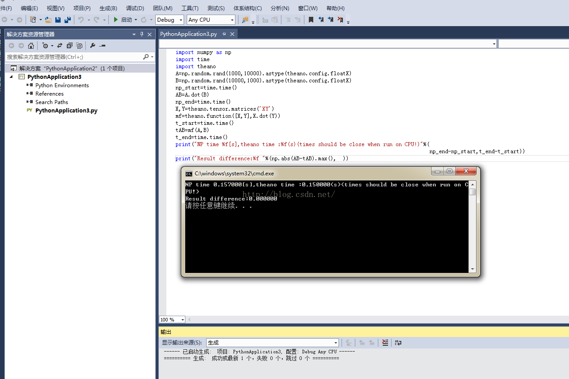The width and height of the screenshot is (569, 379).
Task: Open the 工具(T) menu
Action: pos(190,8)
